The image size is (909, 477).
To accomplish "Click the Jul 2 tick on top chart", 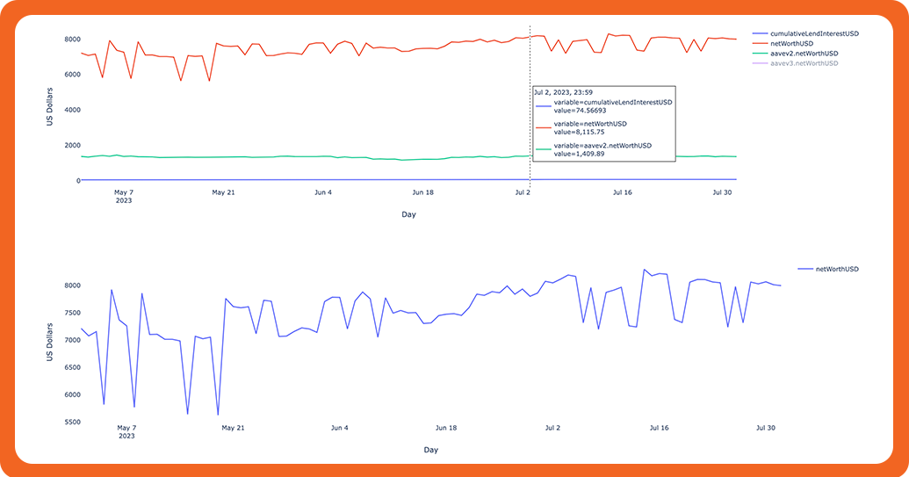I will pyautogui.click(x=523, y=192).
